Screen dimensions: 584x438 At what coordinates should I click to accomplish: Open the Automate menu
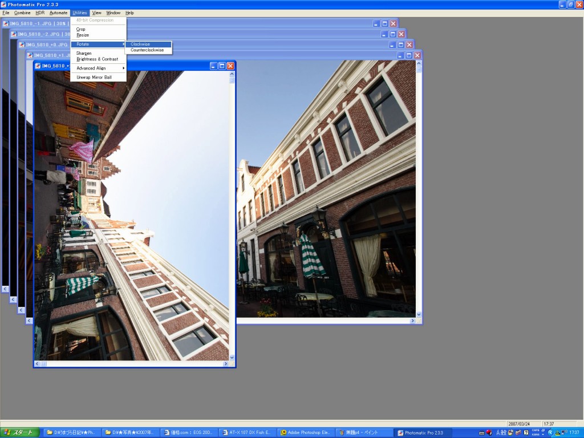tap(59, 13)
